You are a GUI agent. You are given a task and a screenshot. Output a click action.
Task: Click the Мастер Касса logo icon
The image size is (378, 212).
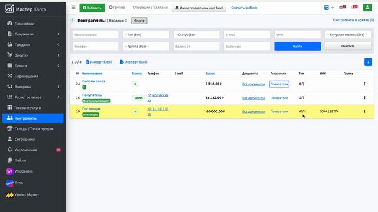point(9,9)
